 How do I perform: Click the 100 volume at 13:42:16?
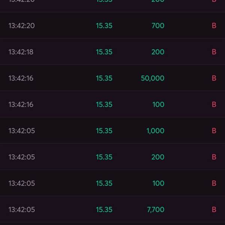(x=158, y=105)
